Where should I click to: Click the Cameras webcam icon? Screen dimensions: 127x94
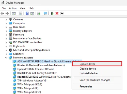(10, 19)
